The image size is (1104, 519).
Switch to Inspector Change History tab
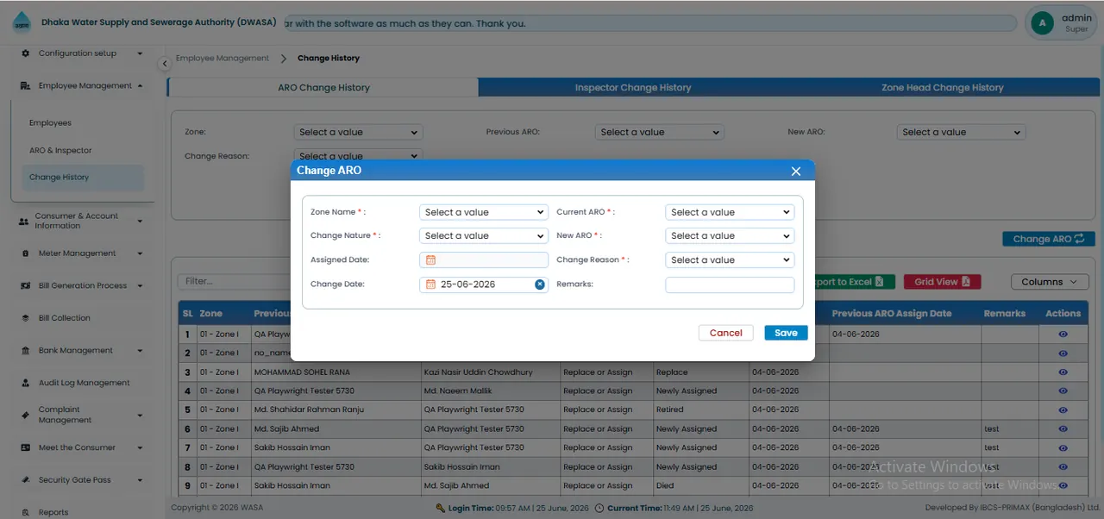pyautogui.click(x=633, y=87)
